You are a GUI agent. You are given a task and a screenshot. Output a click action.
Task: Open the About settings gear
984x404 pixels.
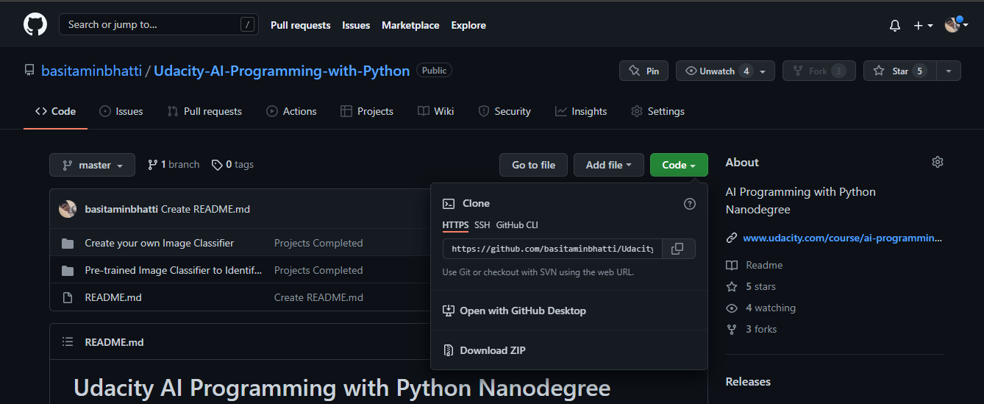point(937,162)
